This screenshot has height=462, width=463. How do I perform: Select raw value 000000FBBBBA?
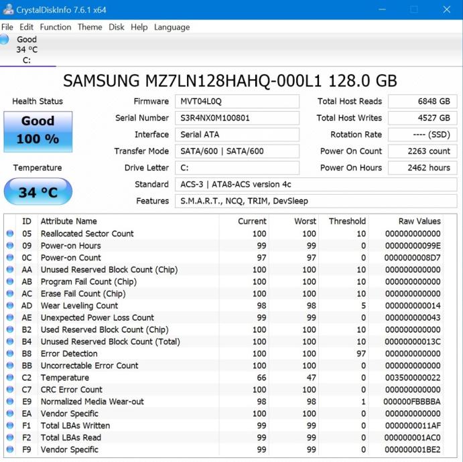tap(412, 402)
